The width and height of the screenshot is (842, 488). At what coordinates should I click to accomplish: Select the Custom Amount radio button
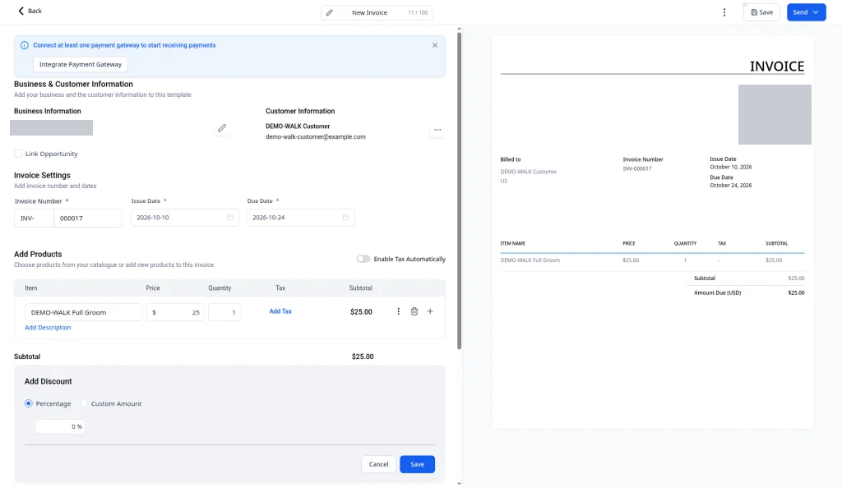pyautogui.click(x=84, y=403)
